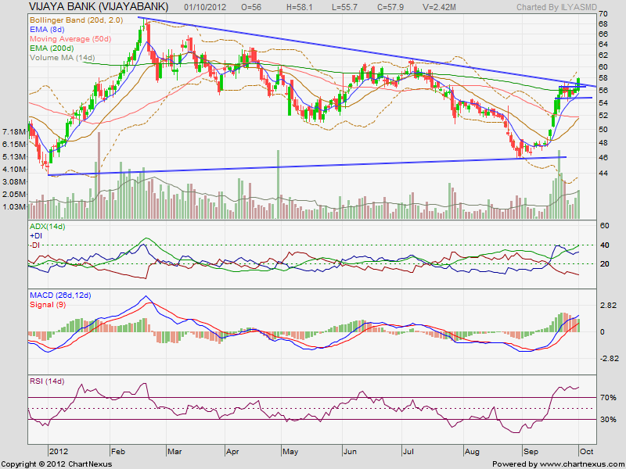
Task: Click the Apr label on the time axis
Action: (x=232, y=452)
